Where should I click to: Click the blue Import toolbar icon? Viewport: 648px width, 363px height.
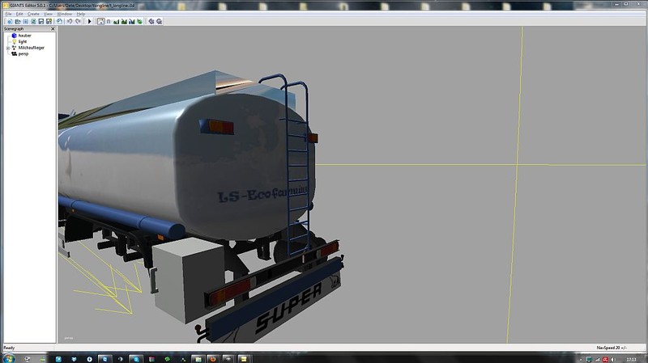(26, 22)
